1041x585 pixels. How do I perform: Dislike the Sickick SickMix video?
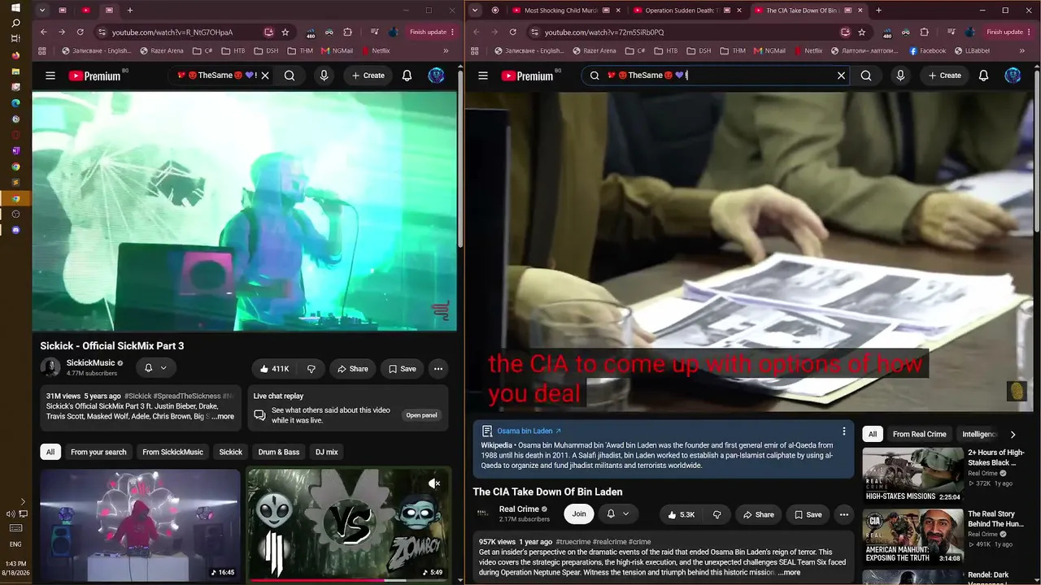[311, 369]
